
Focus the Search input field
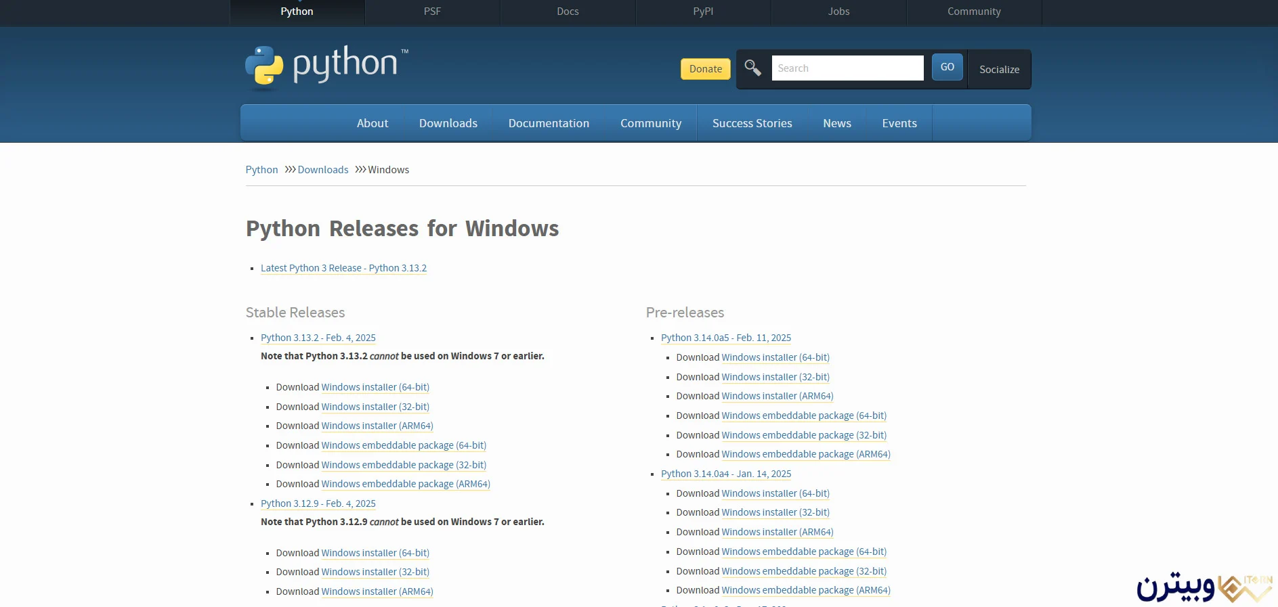point(847,68)
